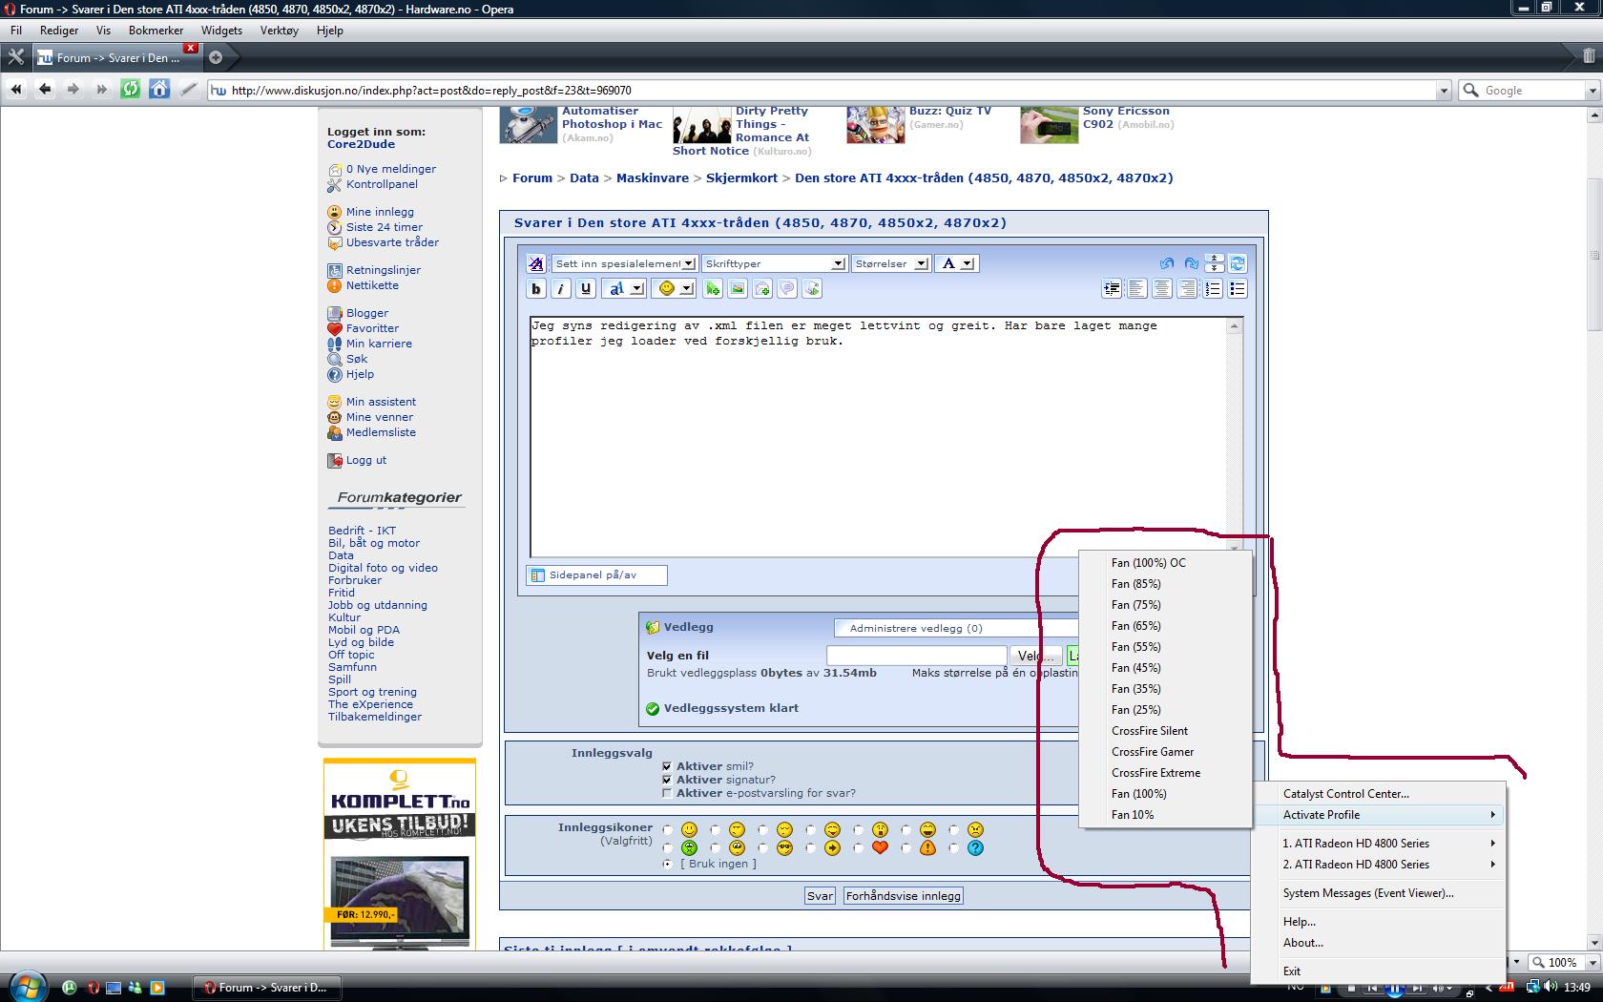1603x1002 pixels.
Task: Click the rewind navigation button in Opera
Action: (x=16, y=90)
